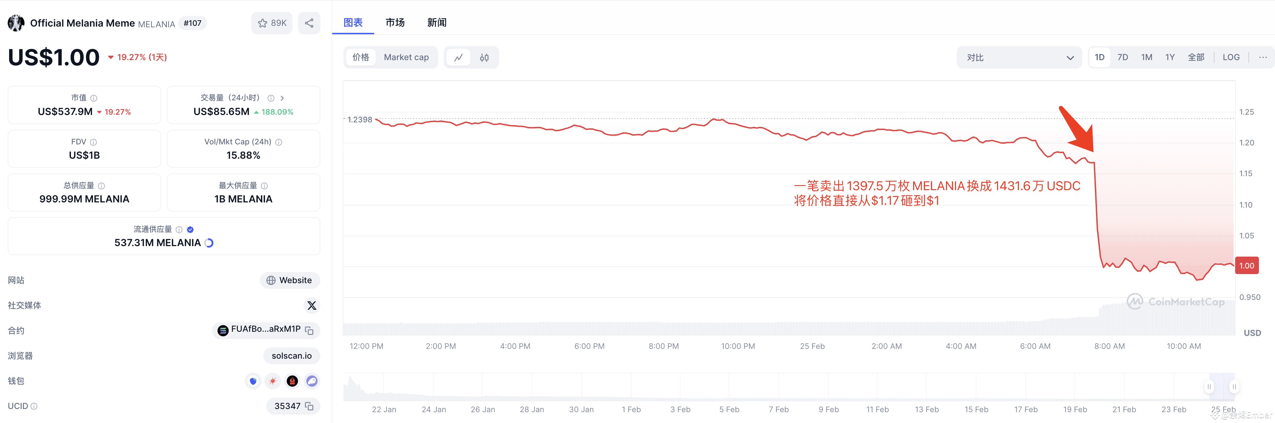Click the blue verified badge icon

coord(191,230)
